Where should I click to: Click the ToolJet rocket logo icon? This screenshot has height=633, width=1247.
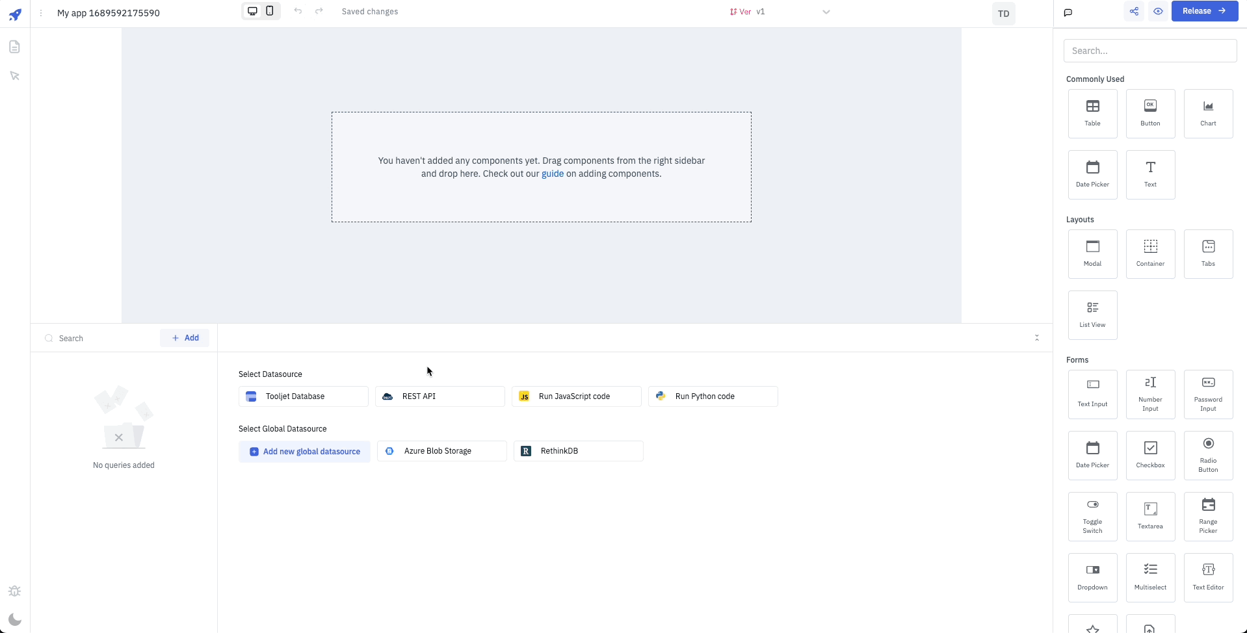(x=15, y=14)
